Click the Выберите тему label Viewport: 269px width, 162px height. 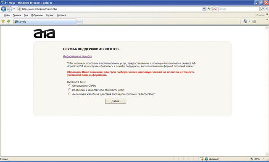pos(76,82)
